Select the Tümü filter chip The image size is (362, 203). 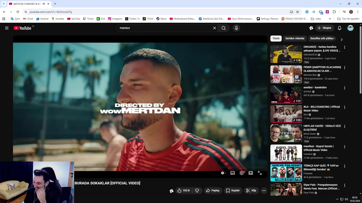point(276,38)
